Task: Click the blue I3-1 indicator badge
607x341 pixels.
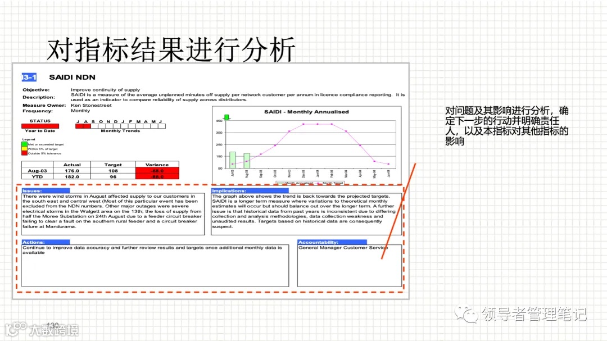Action: 29,77
